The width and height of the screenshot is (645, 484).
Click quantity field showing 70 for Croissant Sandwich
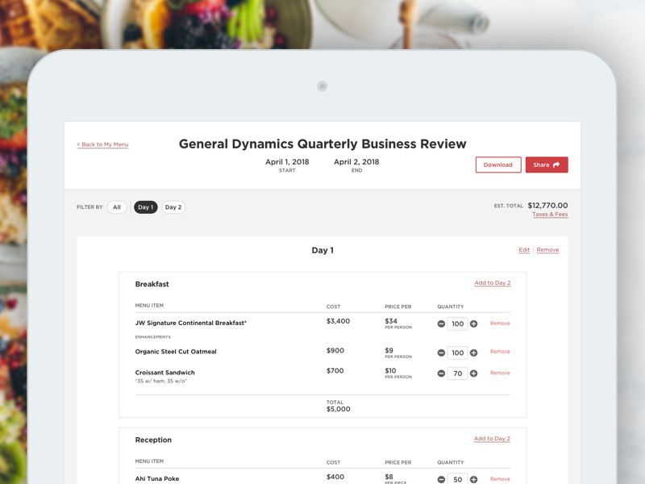[x=457, y=373]
